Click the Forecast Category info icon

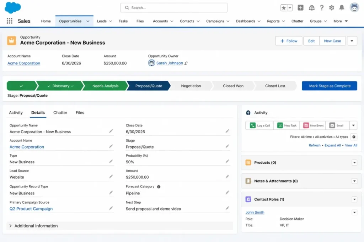tap(159, 187)
